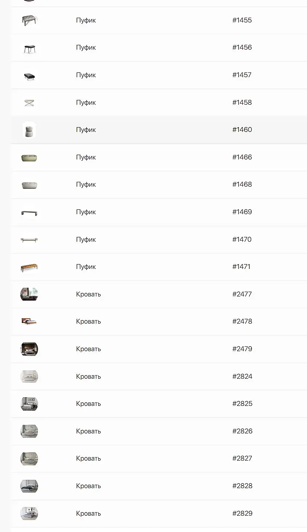Click the item code #1470
The width and height of the screenshot is (307, 532).
click(242, 239)
